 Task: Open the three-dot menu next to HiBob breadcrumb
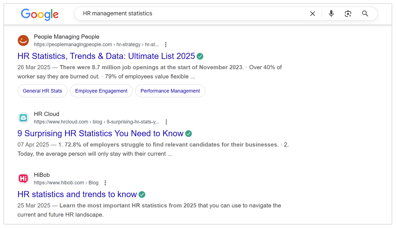(105, 183)
